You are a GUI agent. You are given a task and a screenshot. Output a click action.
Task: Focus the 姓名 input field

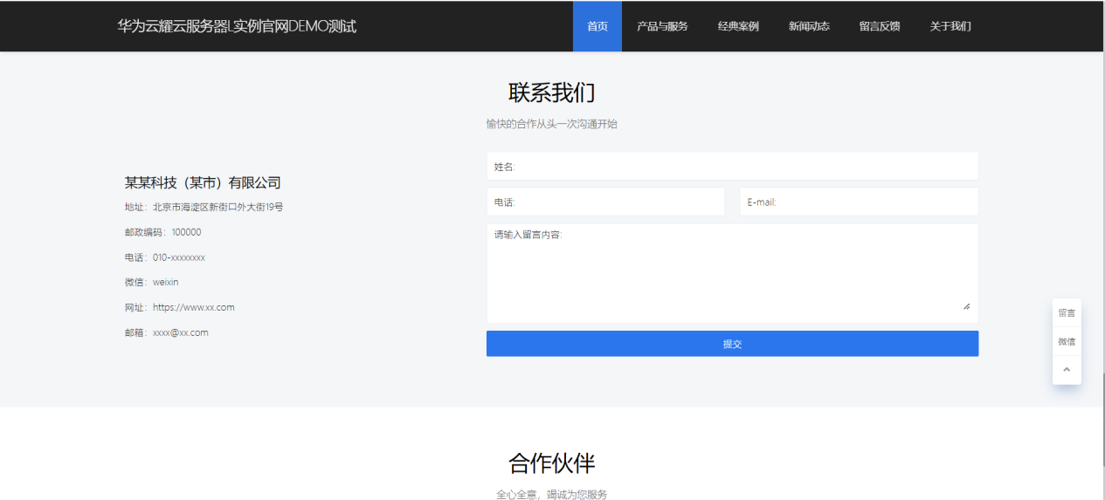point(732,167)
